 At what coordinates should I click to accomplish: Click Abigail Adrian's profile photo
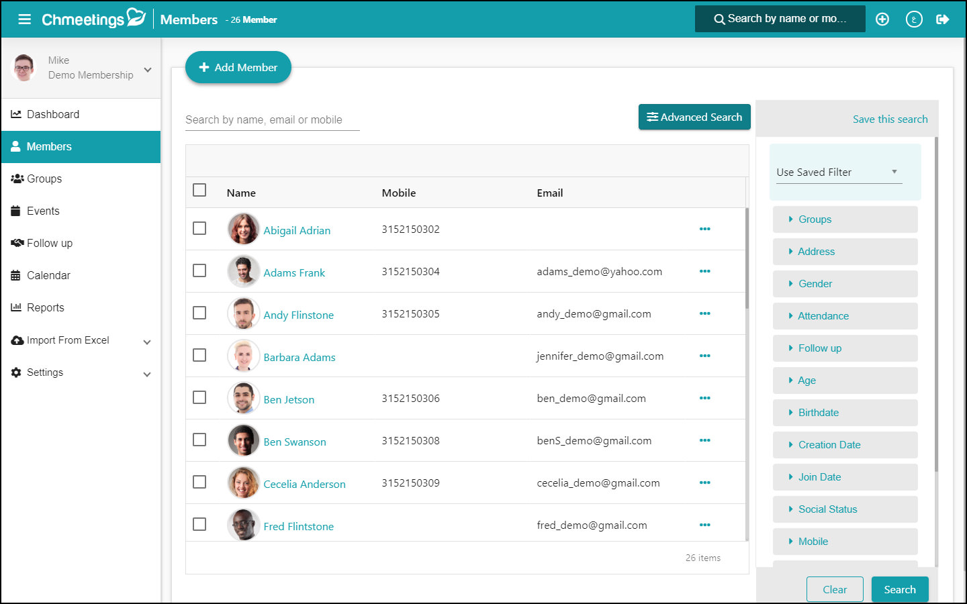(244, 229)
